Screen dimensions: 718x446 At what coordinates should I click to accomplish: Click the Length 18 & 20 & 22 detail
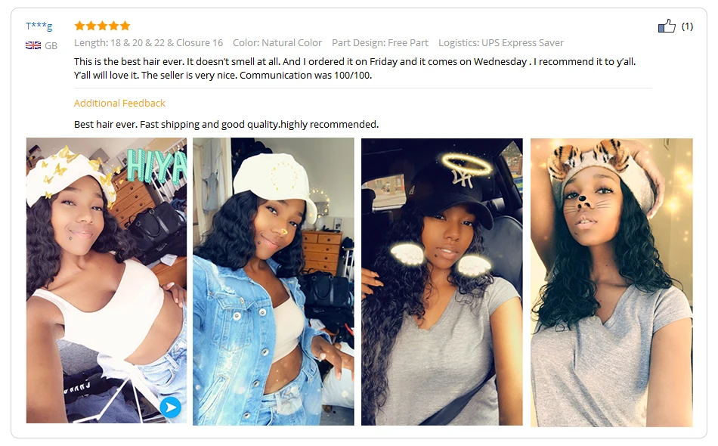(x=148, y=42)
